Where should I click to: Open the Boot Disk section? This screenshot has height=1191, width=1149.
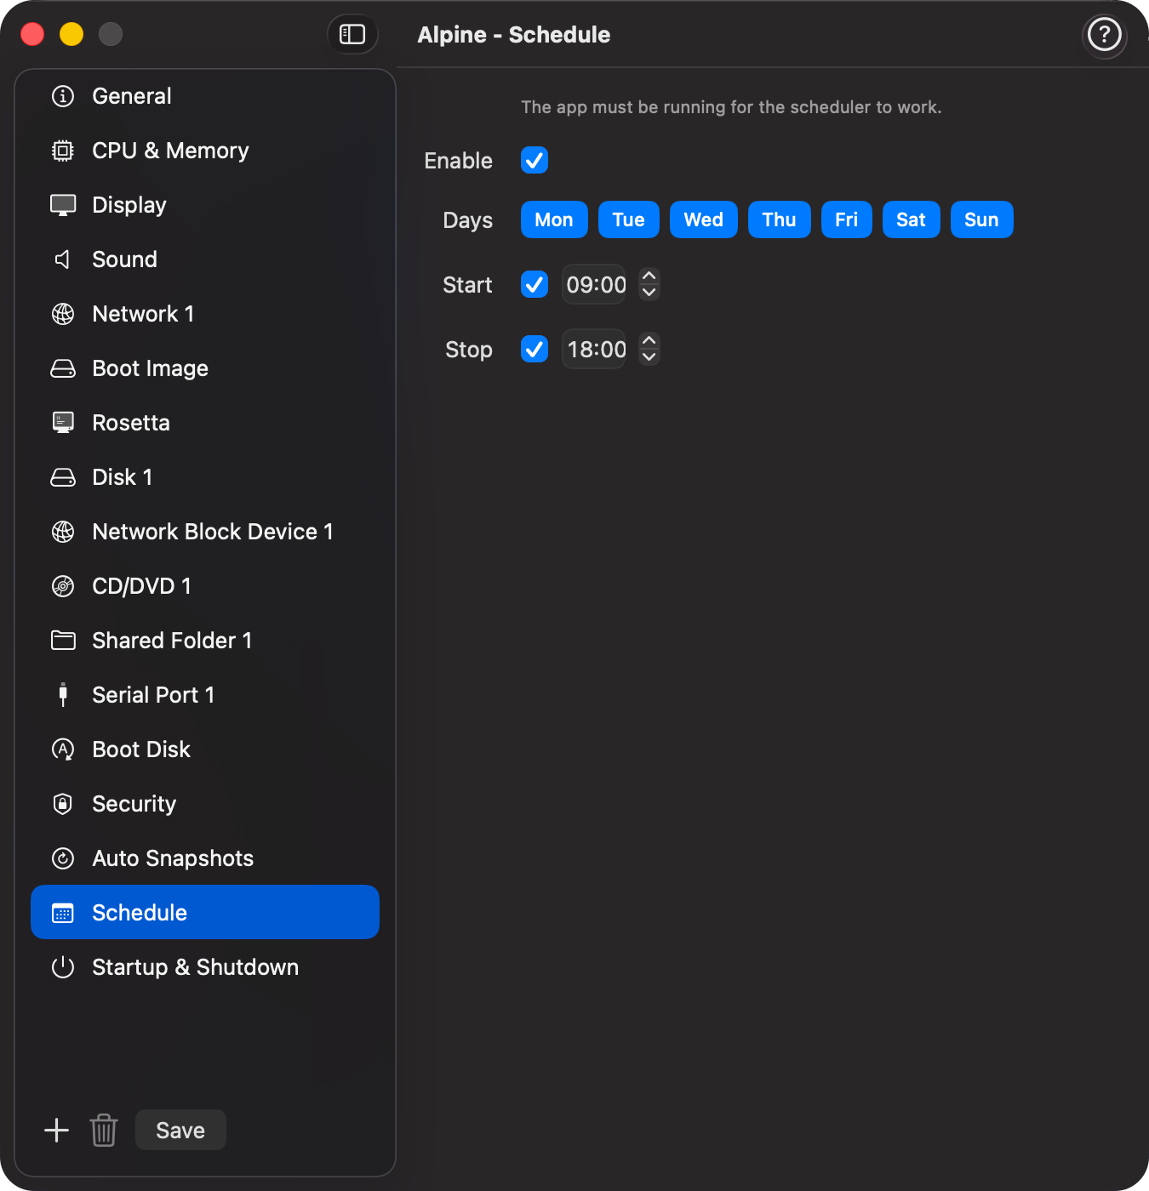click(205, 749)
